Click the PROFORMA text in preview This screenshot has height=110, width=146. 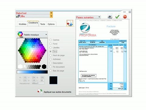pos(88,35)
